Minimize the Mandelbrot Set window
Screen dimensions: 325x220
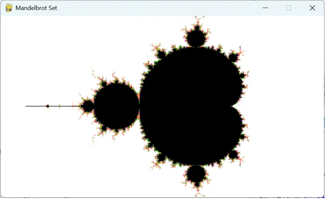pos(265,8)
